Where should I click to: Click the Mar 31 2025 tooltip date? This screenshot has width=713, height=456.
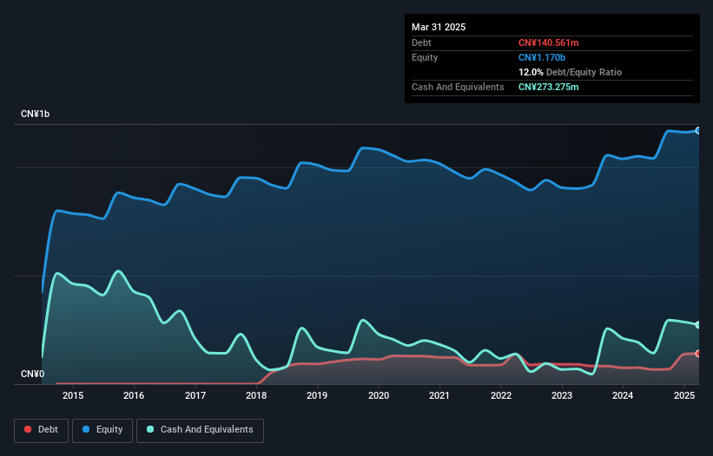[439, 27]
